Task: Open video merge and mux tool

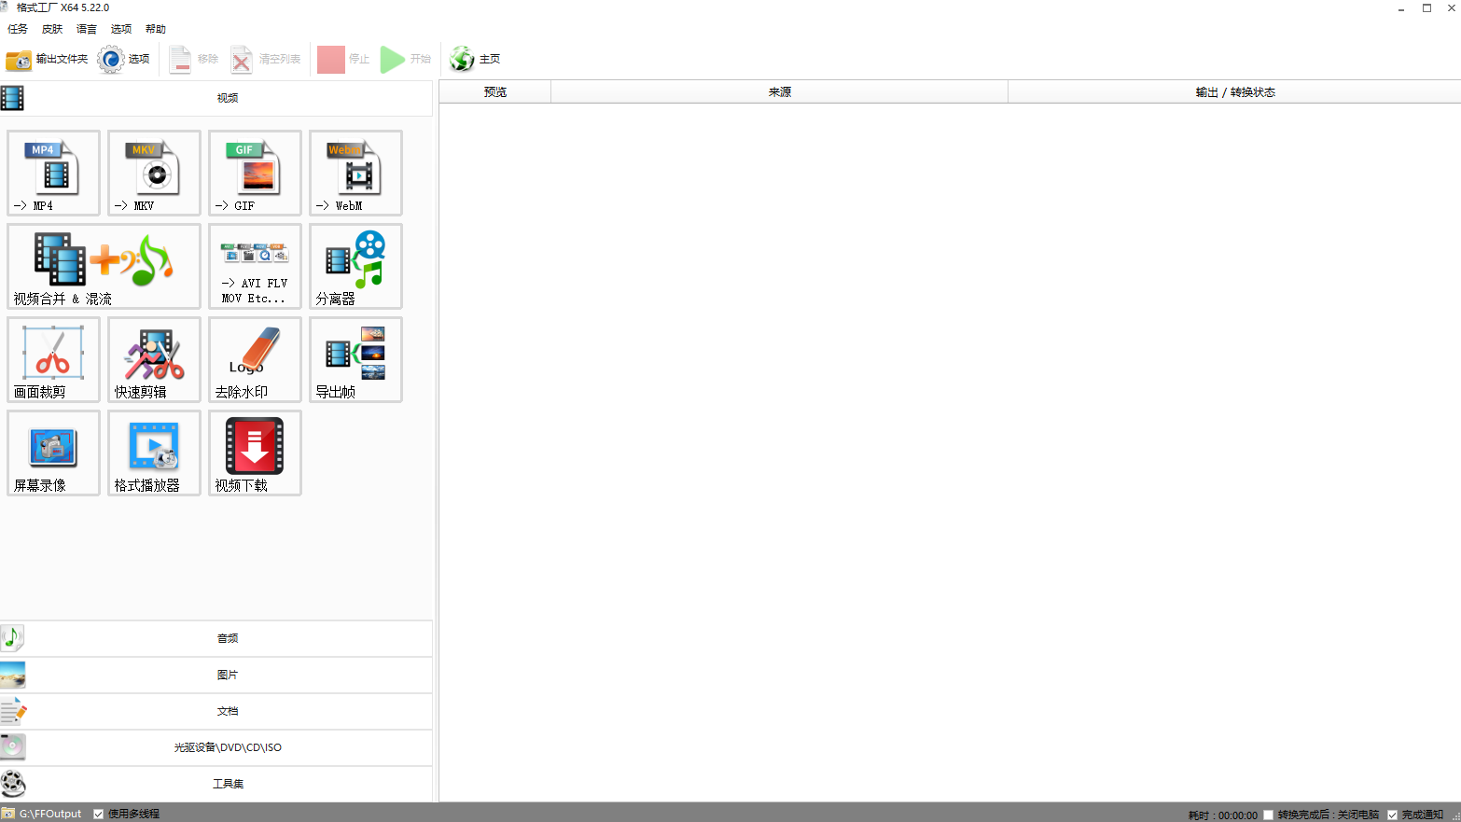Action: tap(104, 267)
